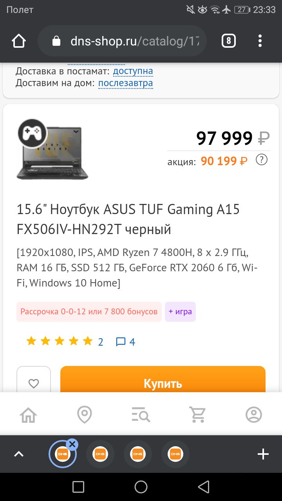The width and height of the screenshot is (282, 501).
Task: Close the active DNS tab
Action: click(x=72, y=444)
